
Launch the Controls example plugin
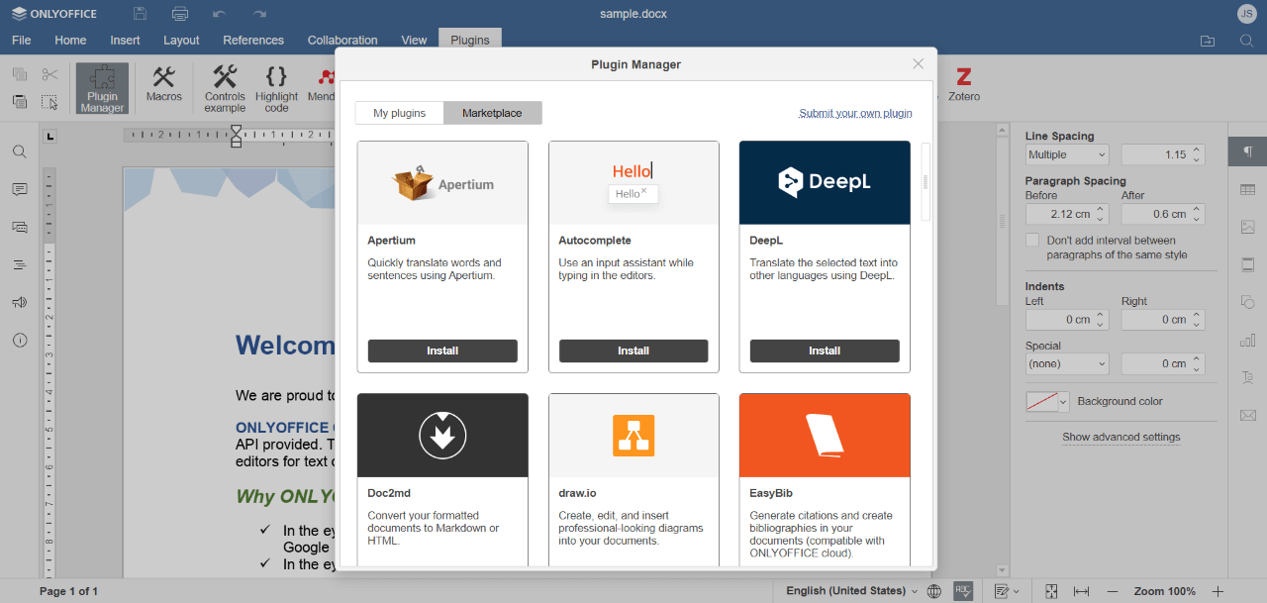[225, 88]
